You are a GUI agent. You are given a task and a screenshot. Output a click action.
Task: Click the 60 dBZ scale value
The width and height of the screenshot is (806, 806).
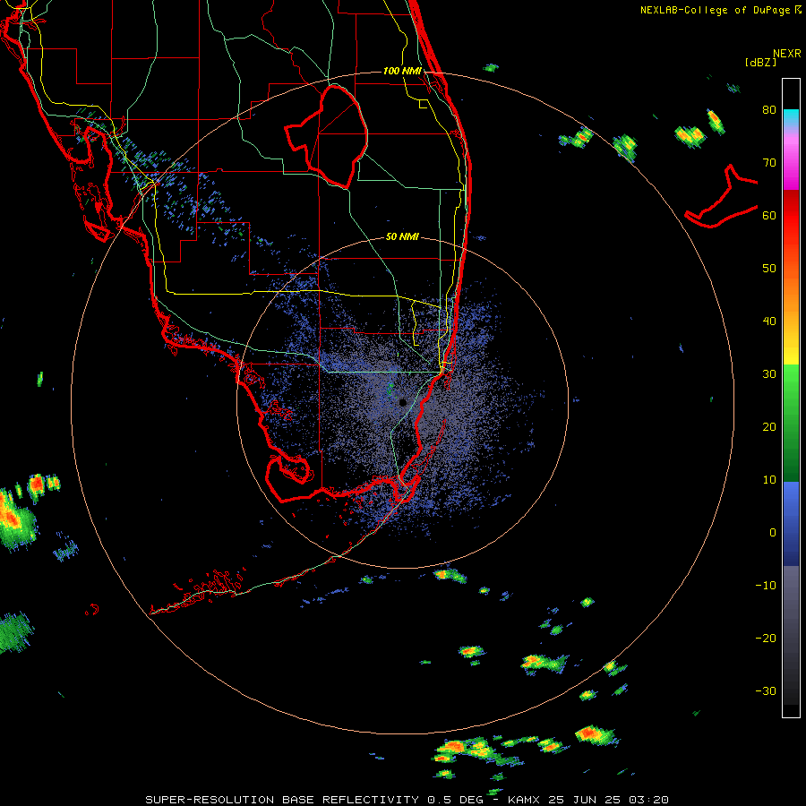click(x=769, y=215)
